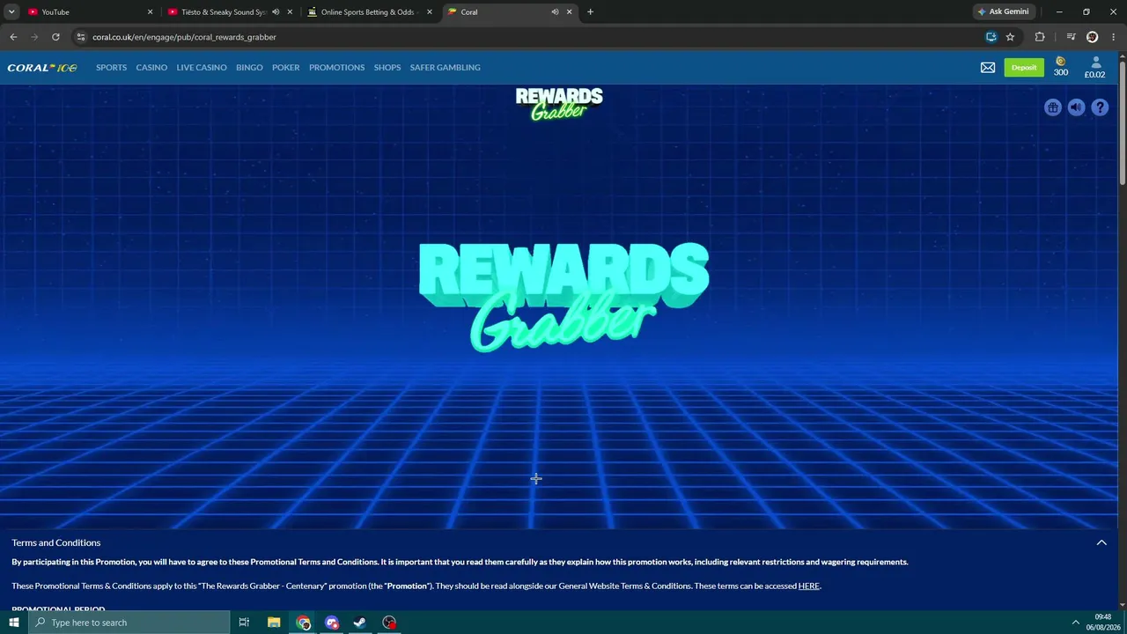
Task: Bookmark this page with the star icon
Action: pos(1010,37)
